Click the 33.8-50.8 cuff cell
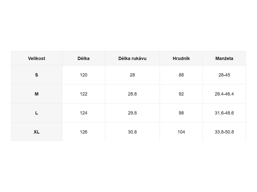 coord(224,132)
